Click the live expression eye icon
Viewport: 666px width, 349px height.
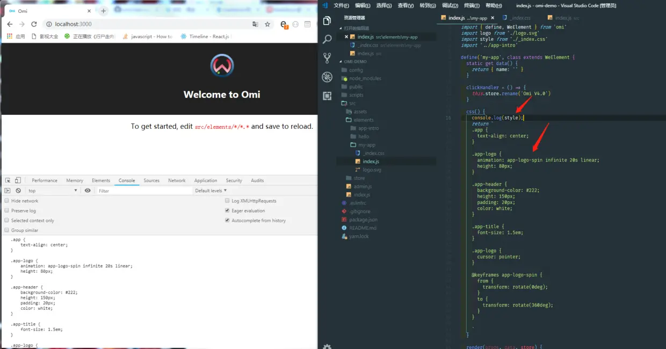88,191
